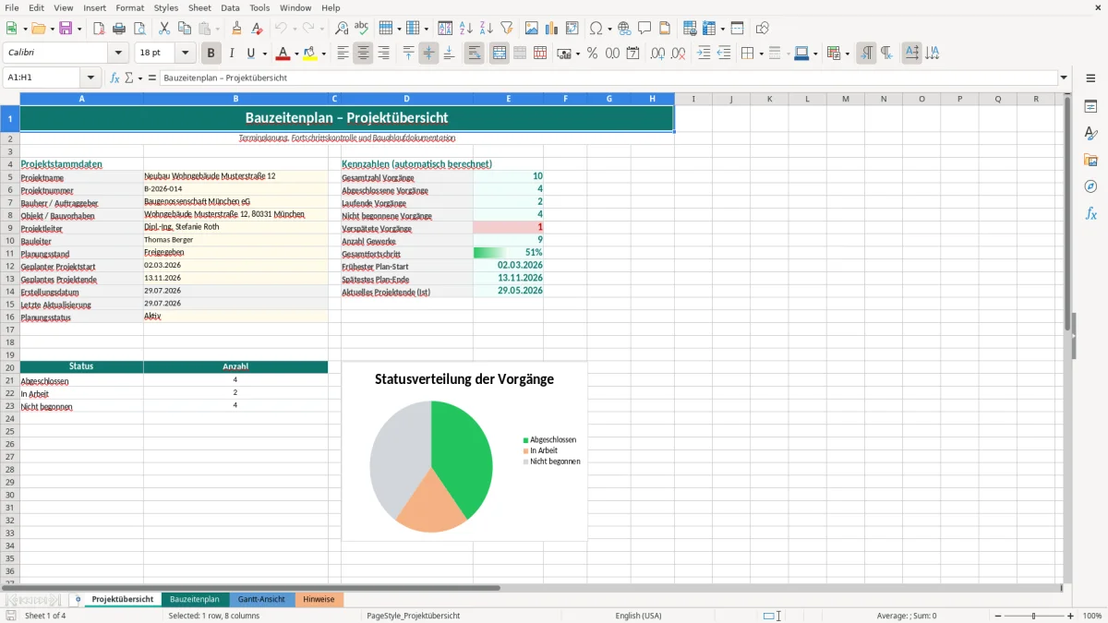
Task: Open the sidebar Functions fx panel
Action: (1090, 213)
